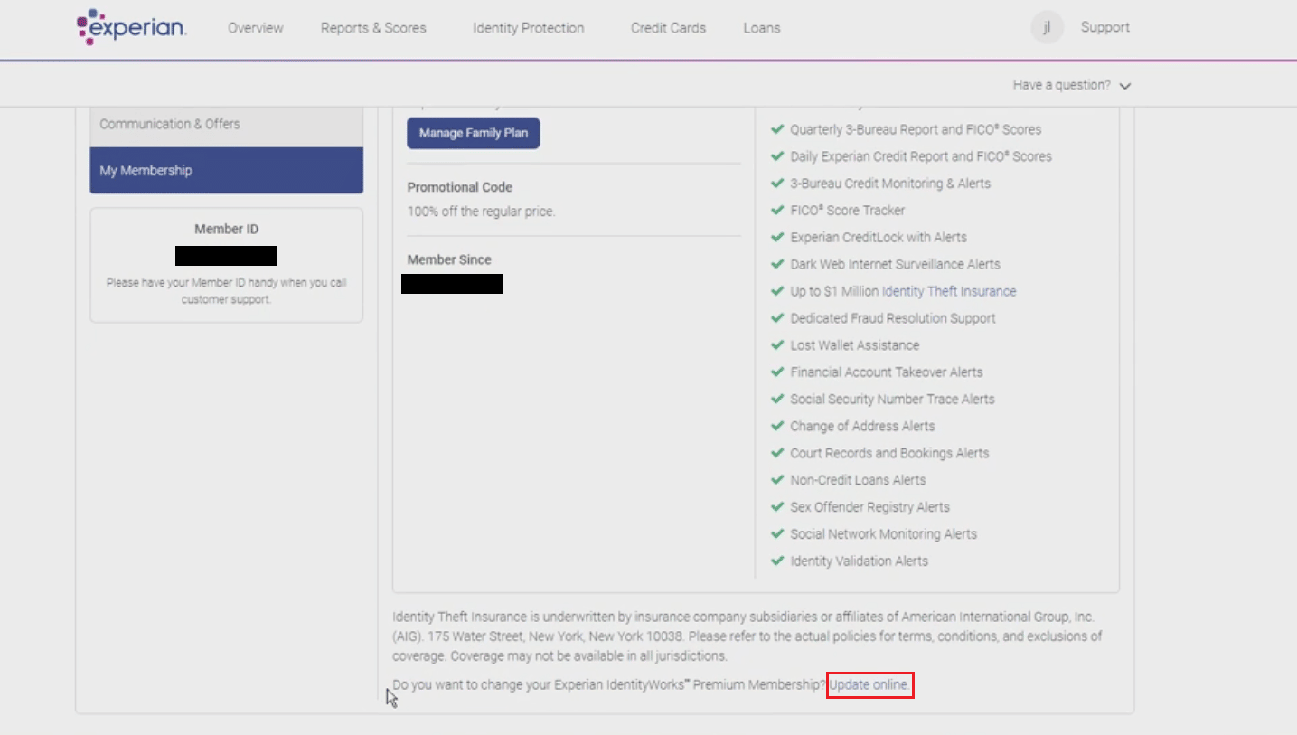Click Social Security Number Trace Alerts text
This screenshot has height=735, width=1297.
(x=892, y=400)
